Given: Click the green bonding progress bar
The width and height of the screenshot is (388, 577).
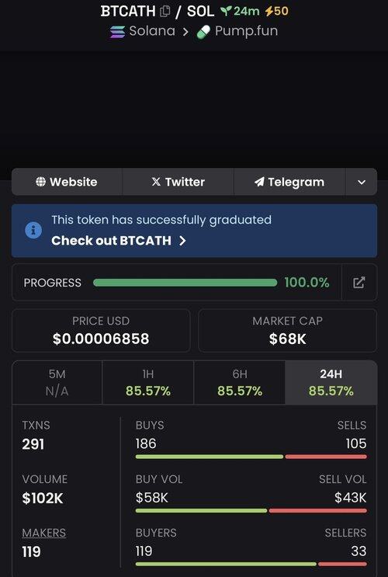Looking at the screenshot, I should (x=185, y=283).
